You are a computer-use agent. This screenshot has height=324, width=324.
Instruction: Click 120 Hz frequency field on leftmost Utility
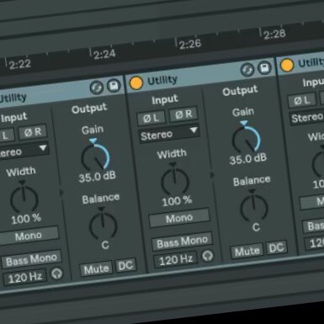click(25, 278)
